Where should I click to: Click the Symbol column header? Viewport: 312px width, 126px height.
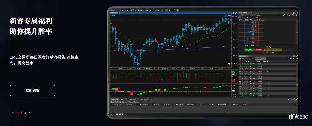[129, 105]
